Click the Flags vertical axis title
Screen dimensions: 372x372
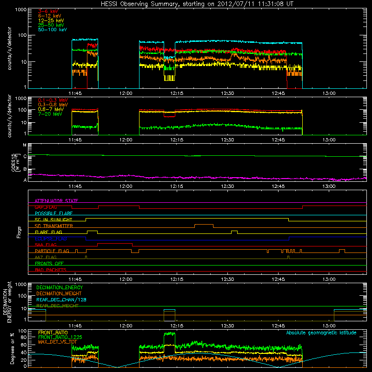pyautogui.click(x=19, y=232)
